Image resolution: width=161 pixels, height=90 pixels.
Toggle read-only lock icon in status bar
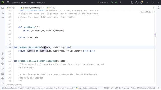pyautogui.click(x=158, y=88)
